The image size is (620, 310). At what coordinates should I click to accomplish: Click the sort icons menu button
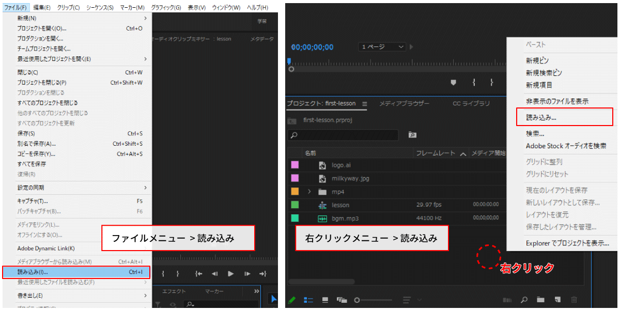(407, 300)
